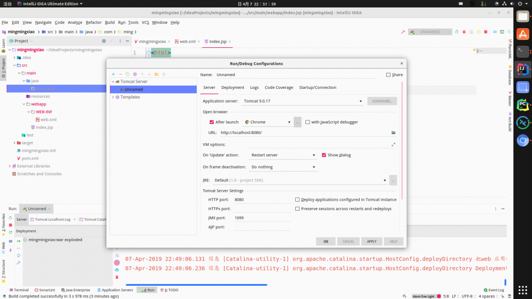This screenshot has height=299, width=532.
Task: Click the pin tab icon in Run panel
Action: click(x=11, y=250)
